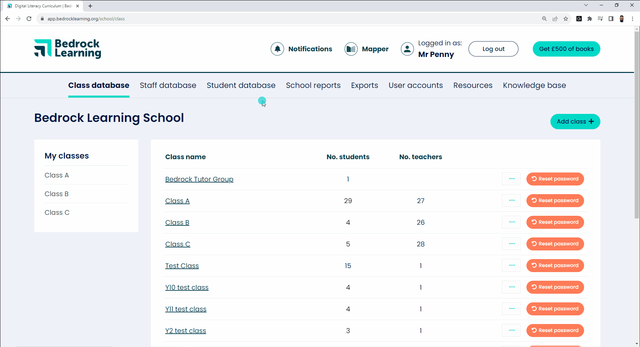640x347 pixels.
Task: Open the browser extensions puzzle icon
Action: click(x=590, y=19)
